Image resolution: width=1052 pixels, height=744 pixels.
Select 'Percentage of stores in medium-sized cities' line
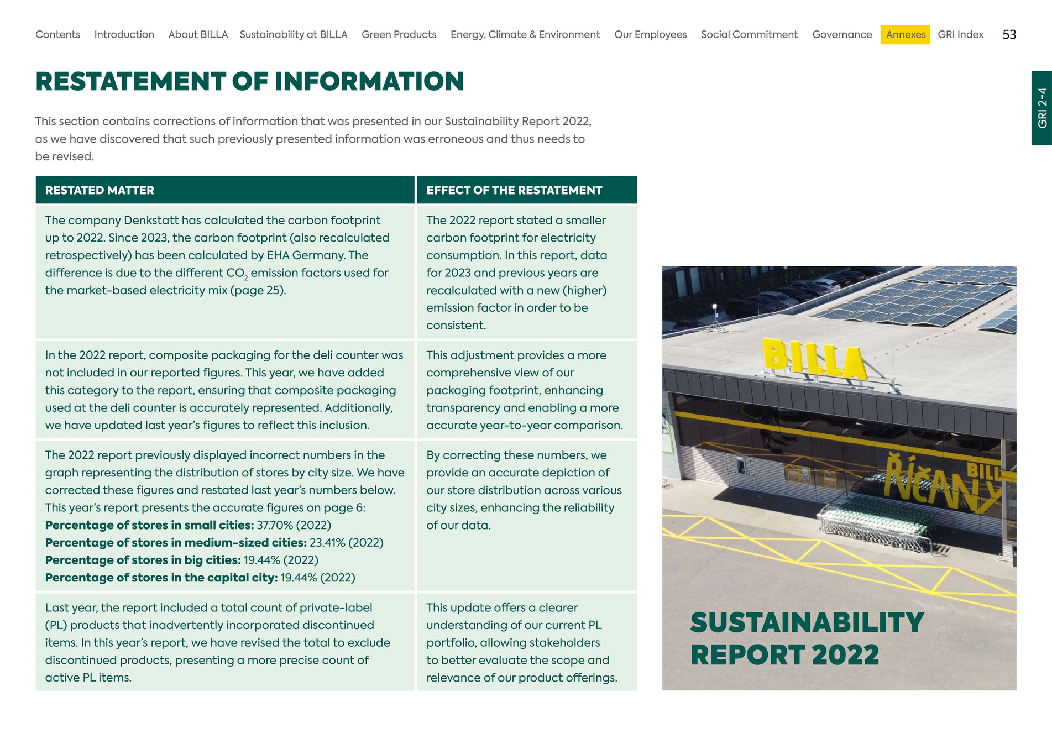pos(214,543)
